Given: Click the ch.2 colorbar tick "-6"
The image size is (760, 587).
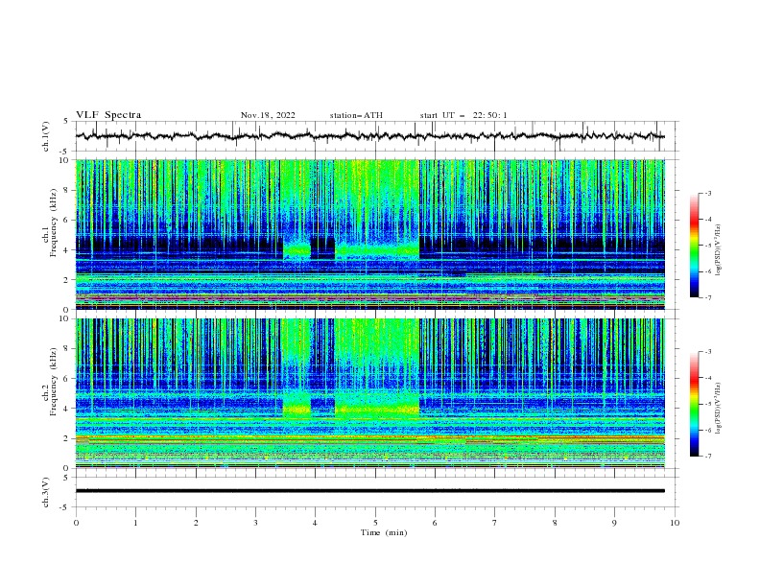Looking at the screenshot, I should [708, 430].
